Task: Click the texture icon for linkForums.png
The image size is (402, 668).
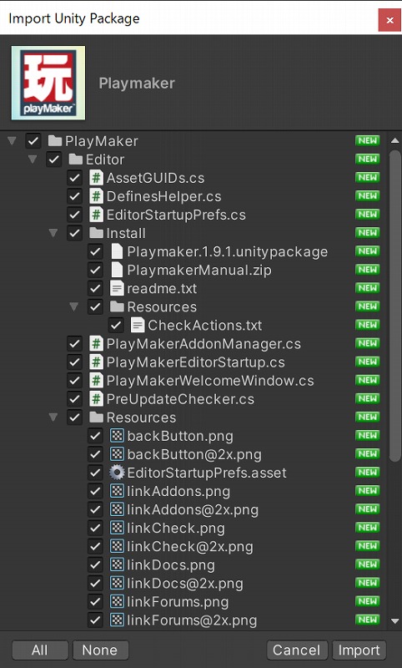Action: click(x=117, y=601)
